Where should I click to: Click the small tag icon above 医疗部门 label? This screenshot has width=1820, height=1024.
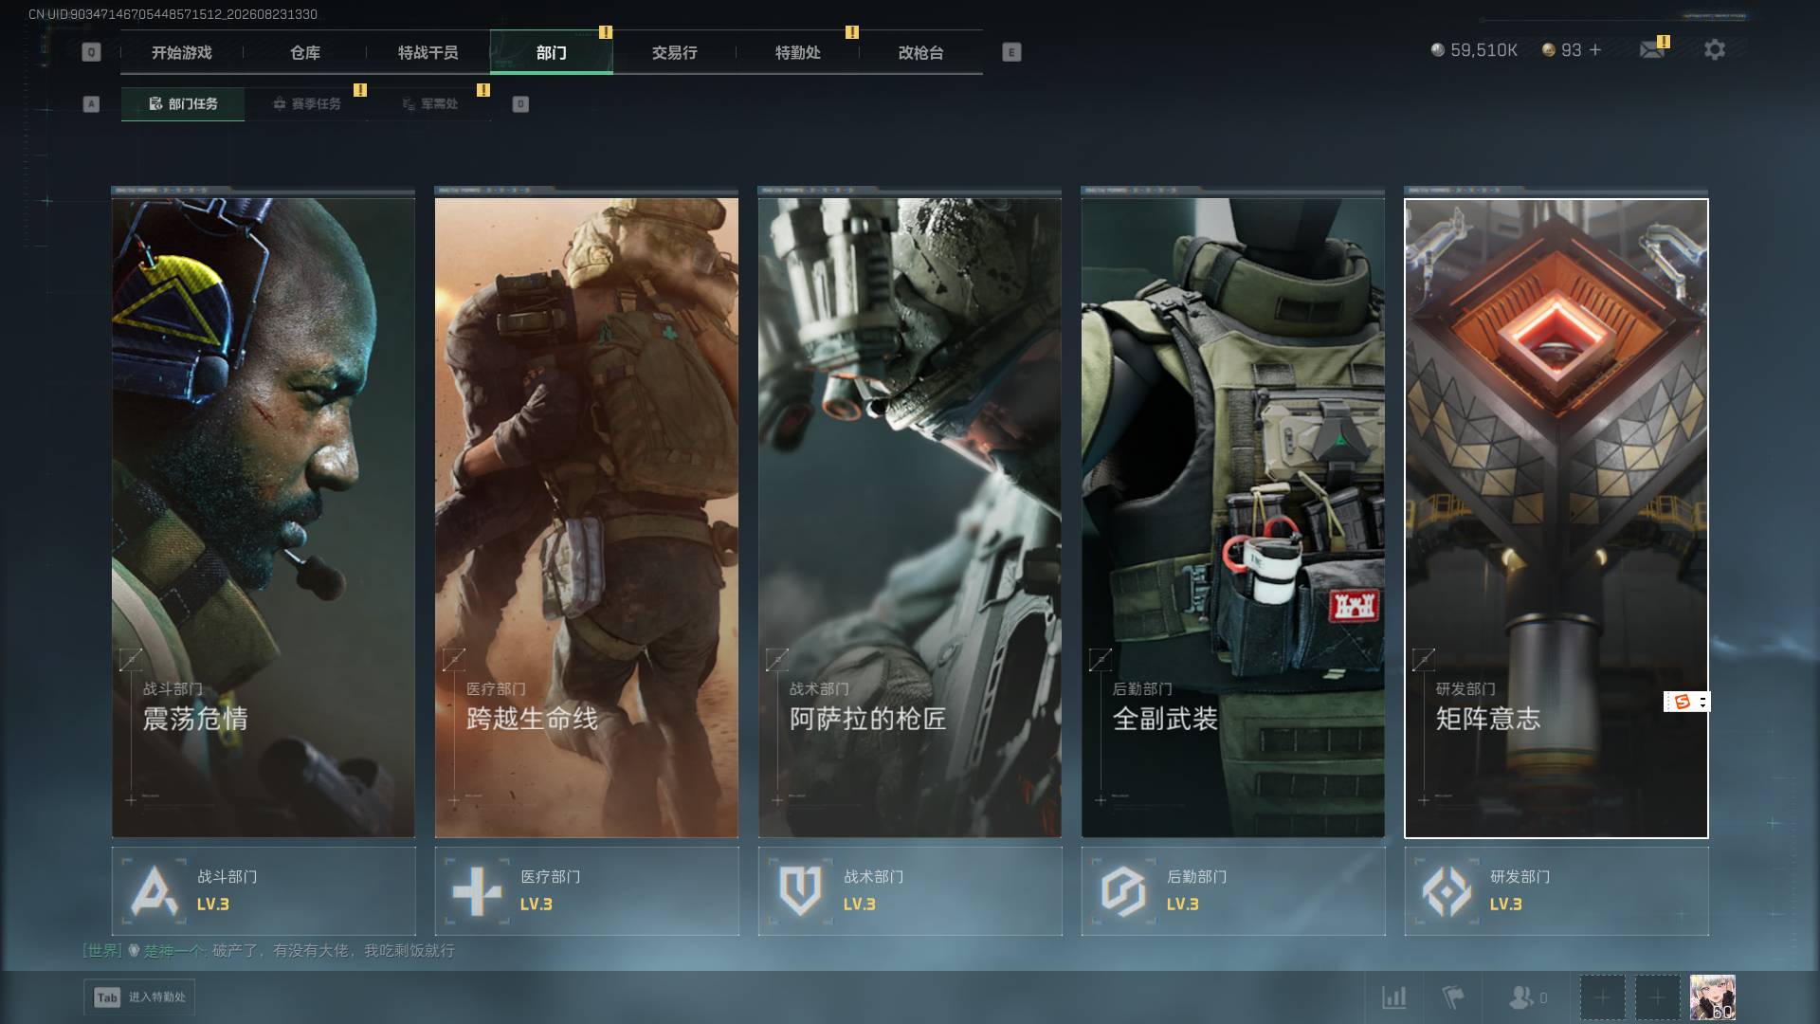click(454, 659)
